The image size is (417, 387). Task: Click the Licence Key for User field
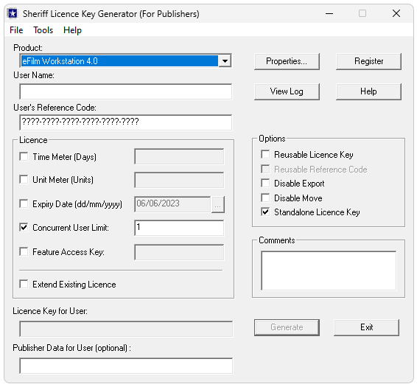click(126, 329)
